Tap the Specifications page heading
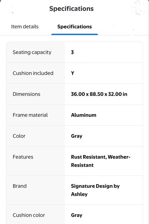This screenshot has width=149, height=224. tap(72, 9)
